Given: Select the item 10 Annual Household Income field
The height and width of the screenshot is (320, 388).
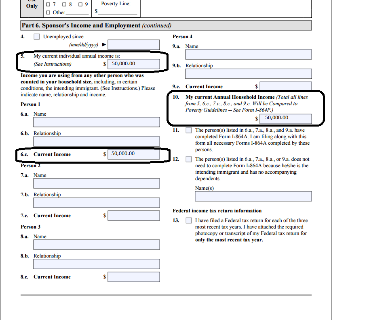Looking at the screenshot, I should 286,118.
